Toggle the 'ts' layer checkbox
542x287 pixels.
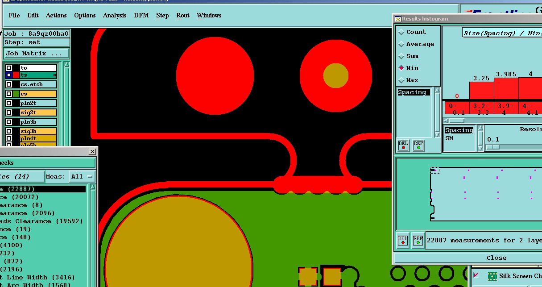pos(9,75)
